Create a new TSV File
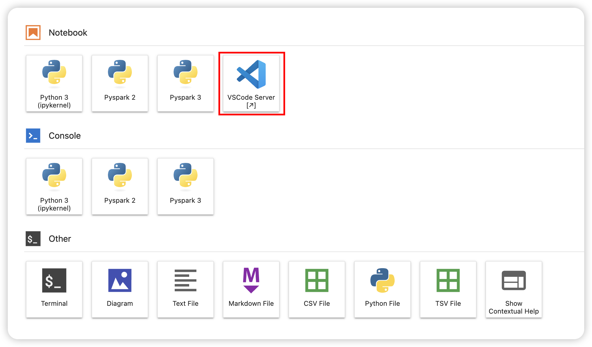This screenshot has width=592, height=347. click(448, 289)
